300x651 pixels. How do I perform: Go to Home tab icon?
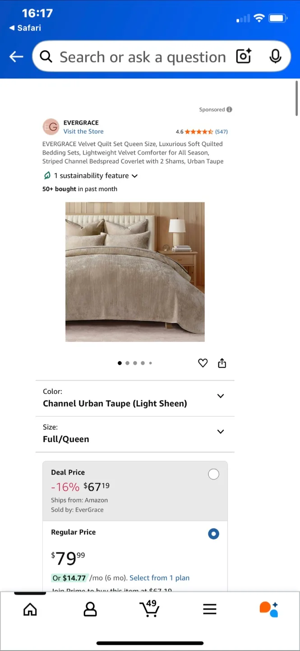click(30, 609)
